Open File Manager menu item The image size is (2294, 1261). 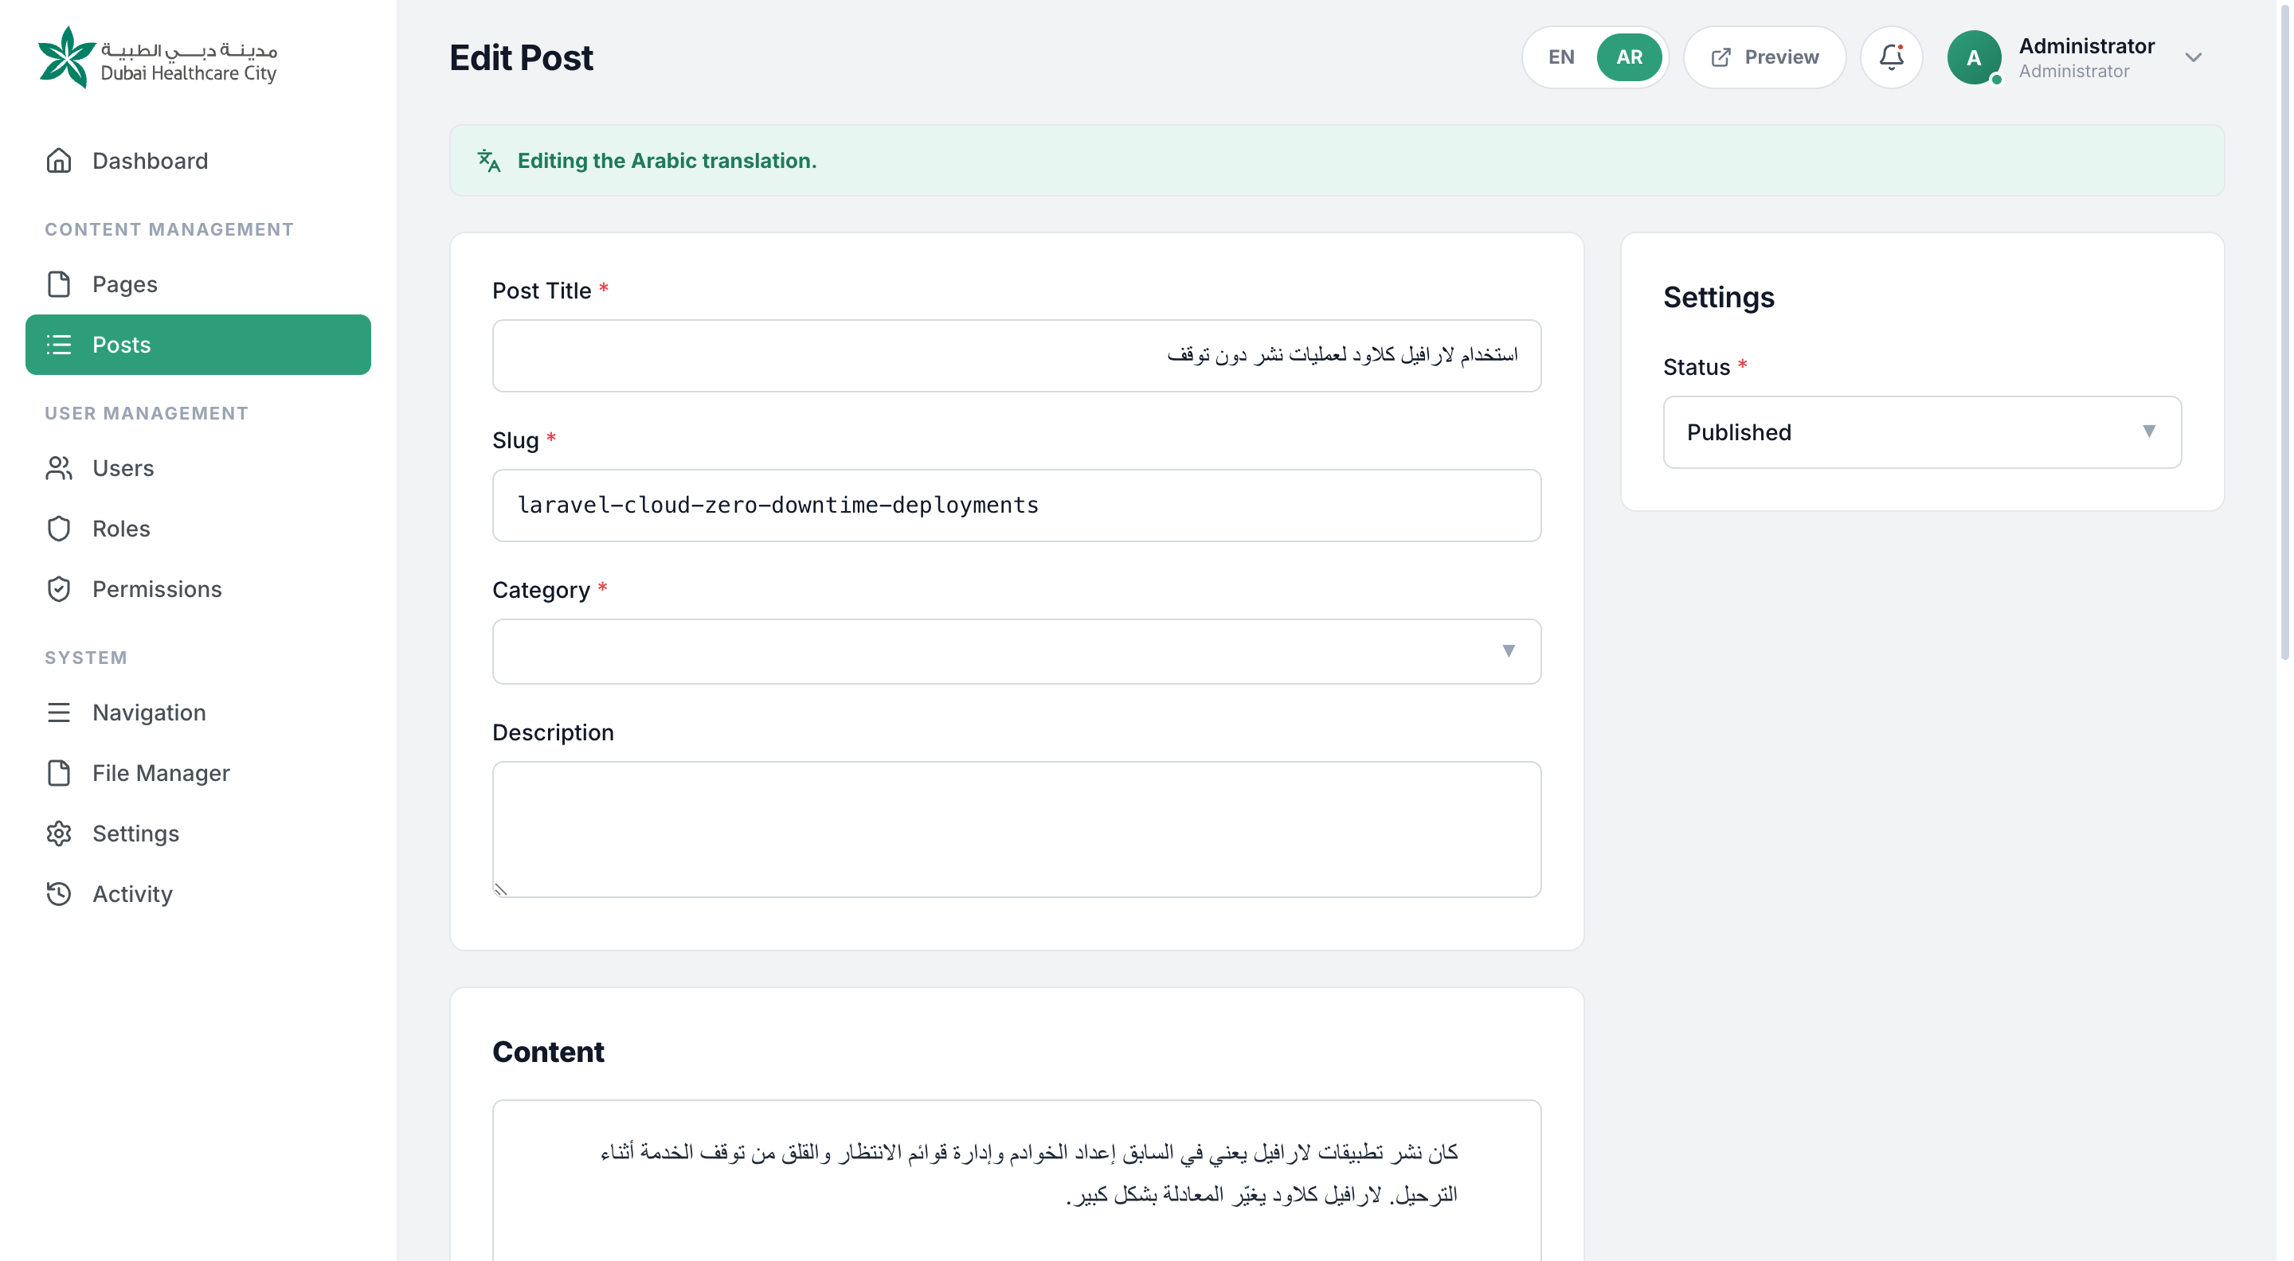[198, 773]
